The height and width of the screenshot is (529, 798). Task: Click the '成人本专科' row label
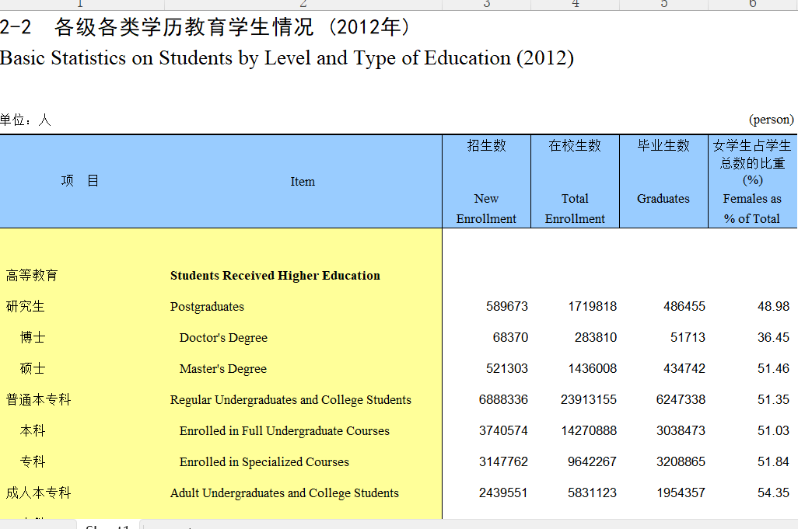[39, 492]
